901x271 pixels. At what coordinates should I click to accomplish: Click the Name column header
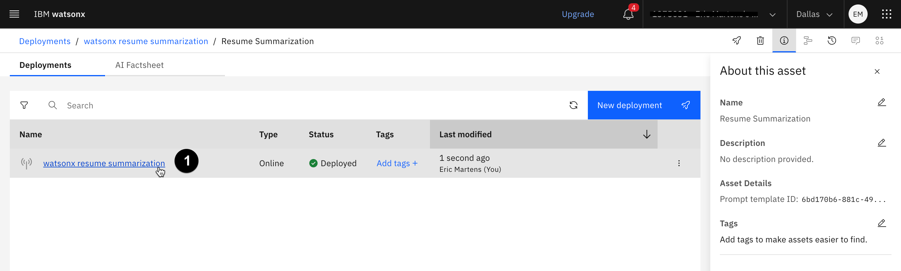point(31,134)
